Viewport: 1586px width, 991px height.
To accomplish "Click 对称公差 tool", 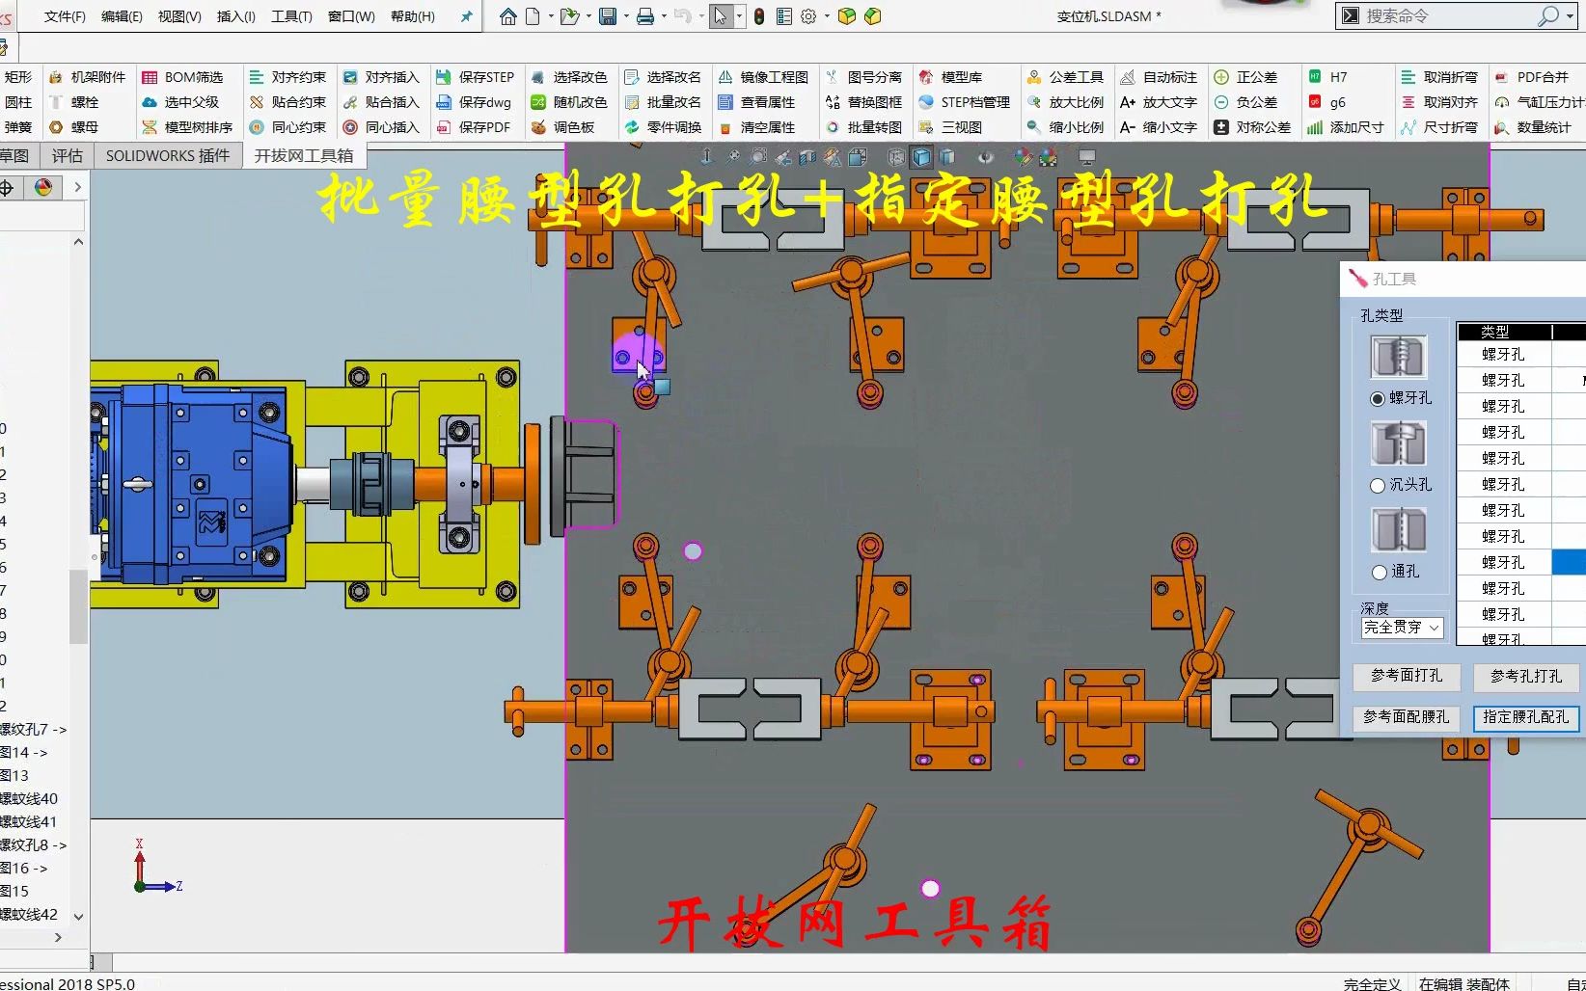I will (1252, 127).
